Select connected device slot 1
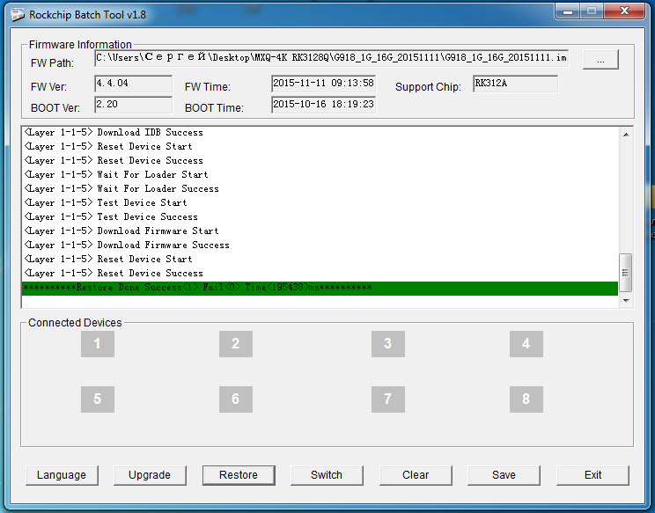 98,344
